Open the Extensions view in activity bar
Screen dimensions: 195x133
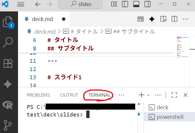click(x=8, y=63)
